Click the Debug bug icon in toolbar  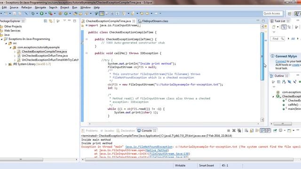pyautogui.click(x=33, y=14)
